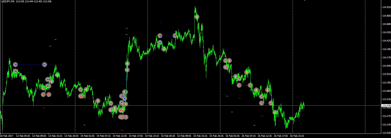Select the buy marker starting the 15 Feb horizontal blue line

point(160,36)
